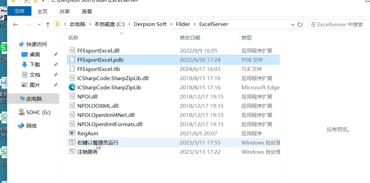Click the 在 ExcelServer 中搜索 search box

click(x=337, y=25)
